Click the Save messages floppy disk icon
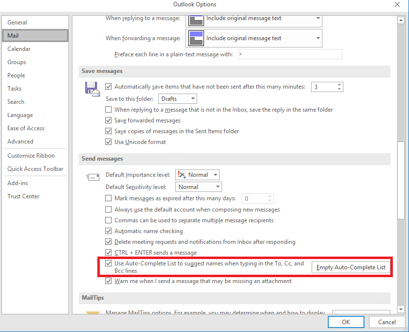Image resolution: width=409 pixels, height=332 pixels. [92, 89]
